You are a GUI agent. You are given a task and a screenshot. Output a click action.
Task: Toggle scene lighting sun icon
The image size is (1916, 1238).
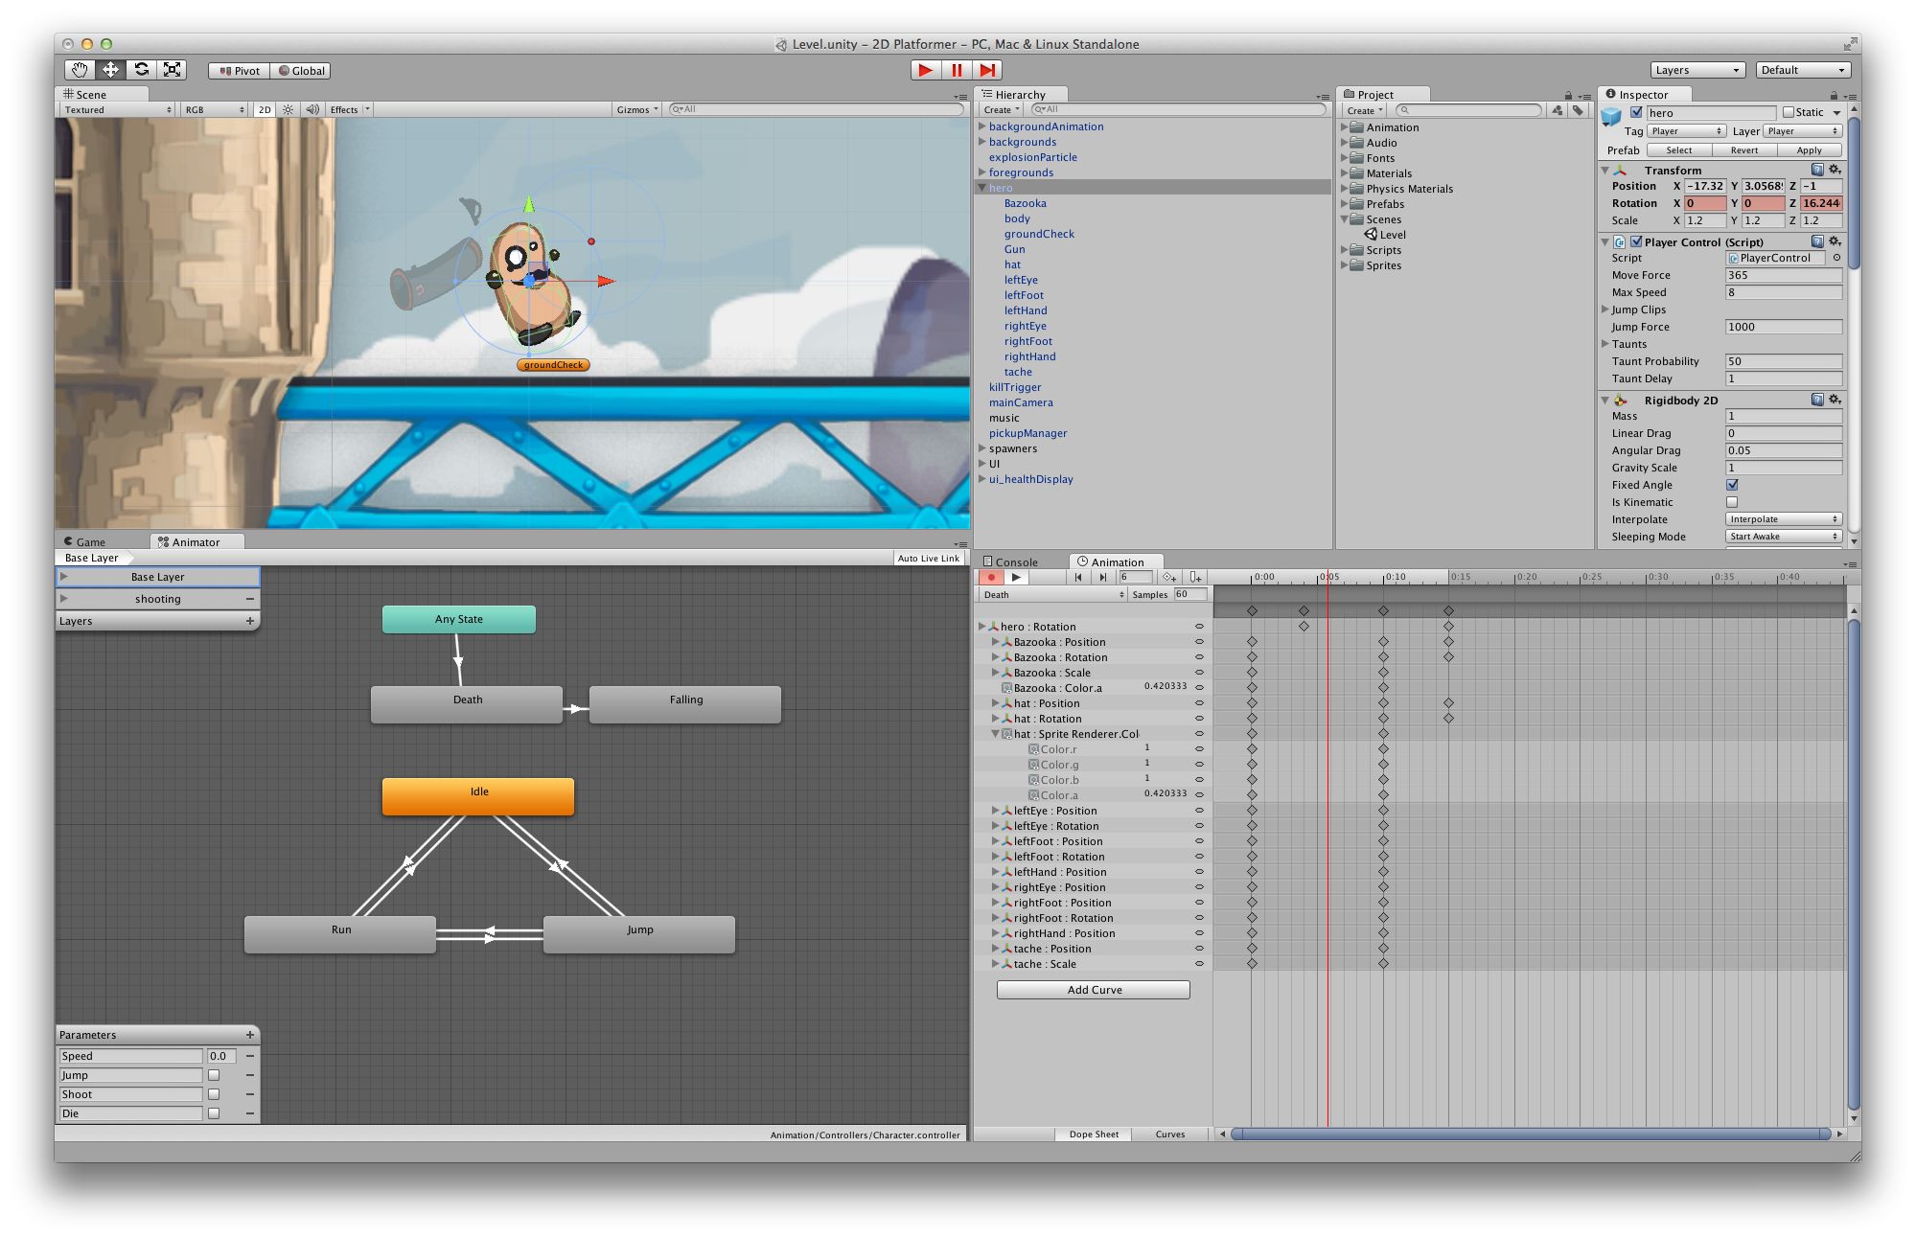tap(288, 110)
